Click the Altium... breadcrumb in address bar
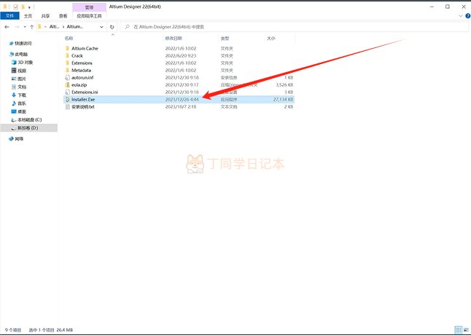The image size is (471, 335). pyautogui.click(x=75, y=27)
